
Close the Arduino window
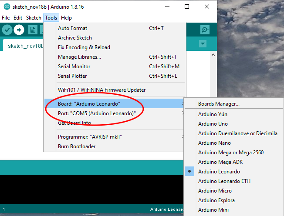(x=206, y=7)
